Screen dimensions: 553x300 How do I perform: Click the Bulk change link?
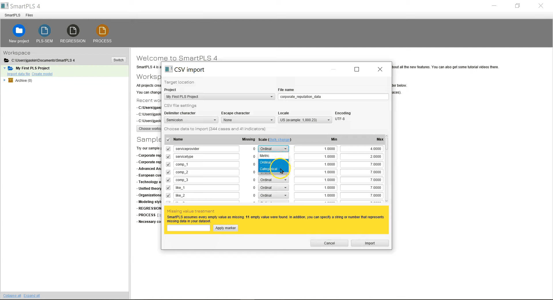[279, 140]
